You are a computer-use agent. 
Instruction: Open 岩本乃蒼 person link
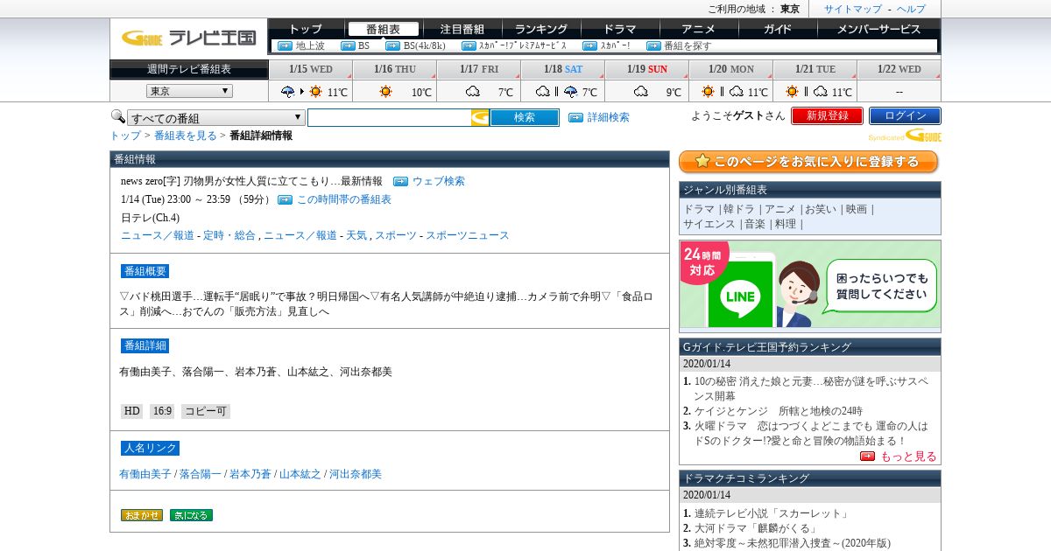pos(250,474)
